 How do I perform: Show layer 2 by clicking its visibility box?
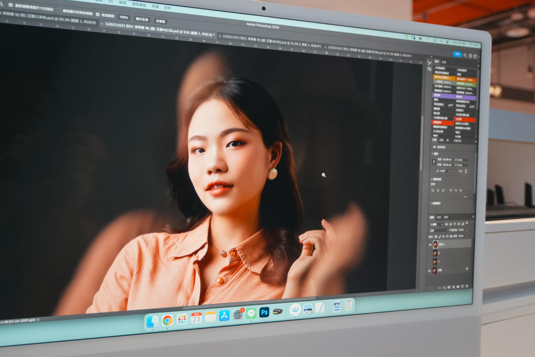click(430, 253)
